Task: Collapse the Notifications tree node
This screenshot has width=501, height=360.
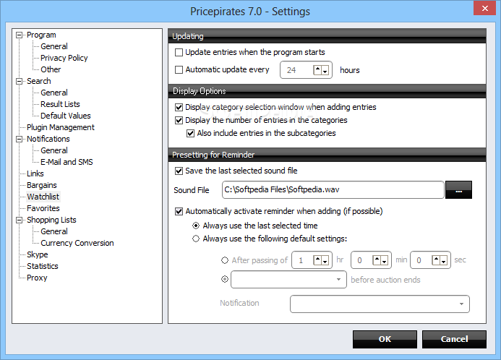Action: click(x=20, y=139)
